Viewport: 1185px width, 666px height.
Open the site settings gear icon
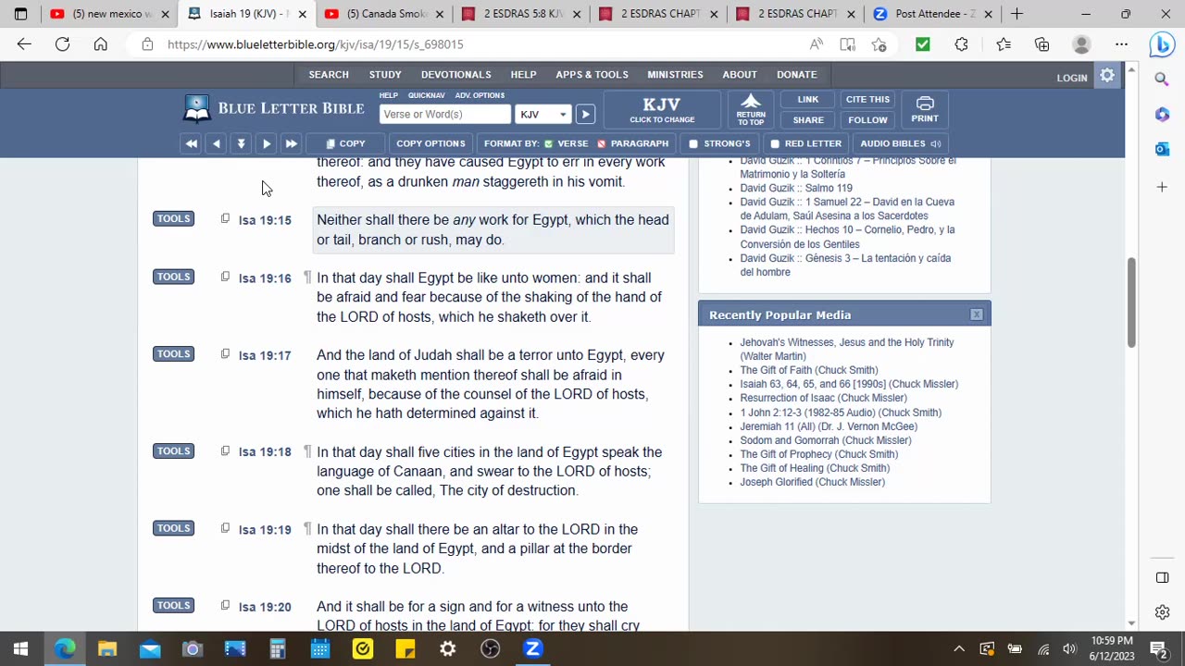tap(1107, 76)
